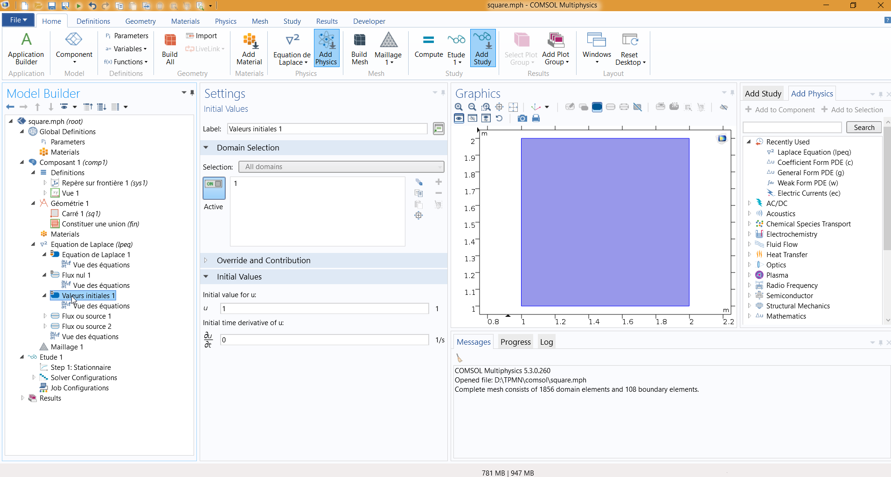Click the Zoom Box icon in Graphics

coord(486,107)
